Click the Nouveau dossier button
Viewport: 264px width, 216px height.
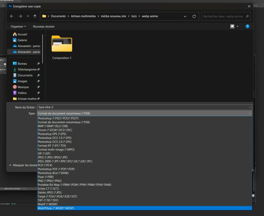point(44,27)
